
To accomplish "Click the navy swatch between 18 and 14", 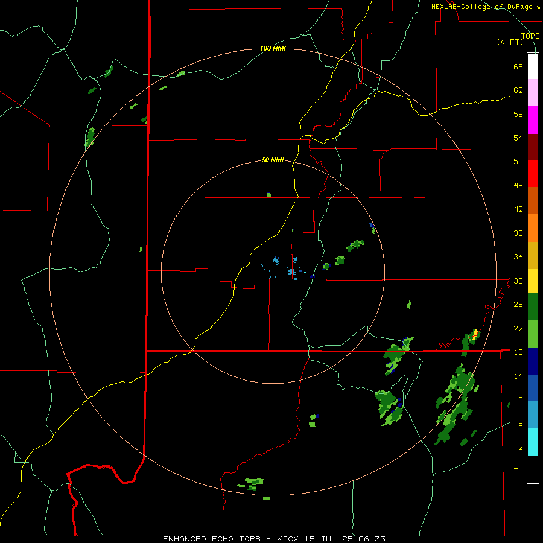I will pos(533,361).
